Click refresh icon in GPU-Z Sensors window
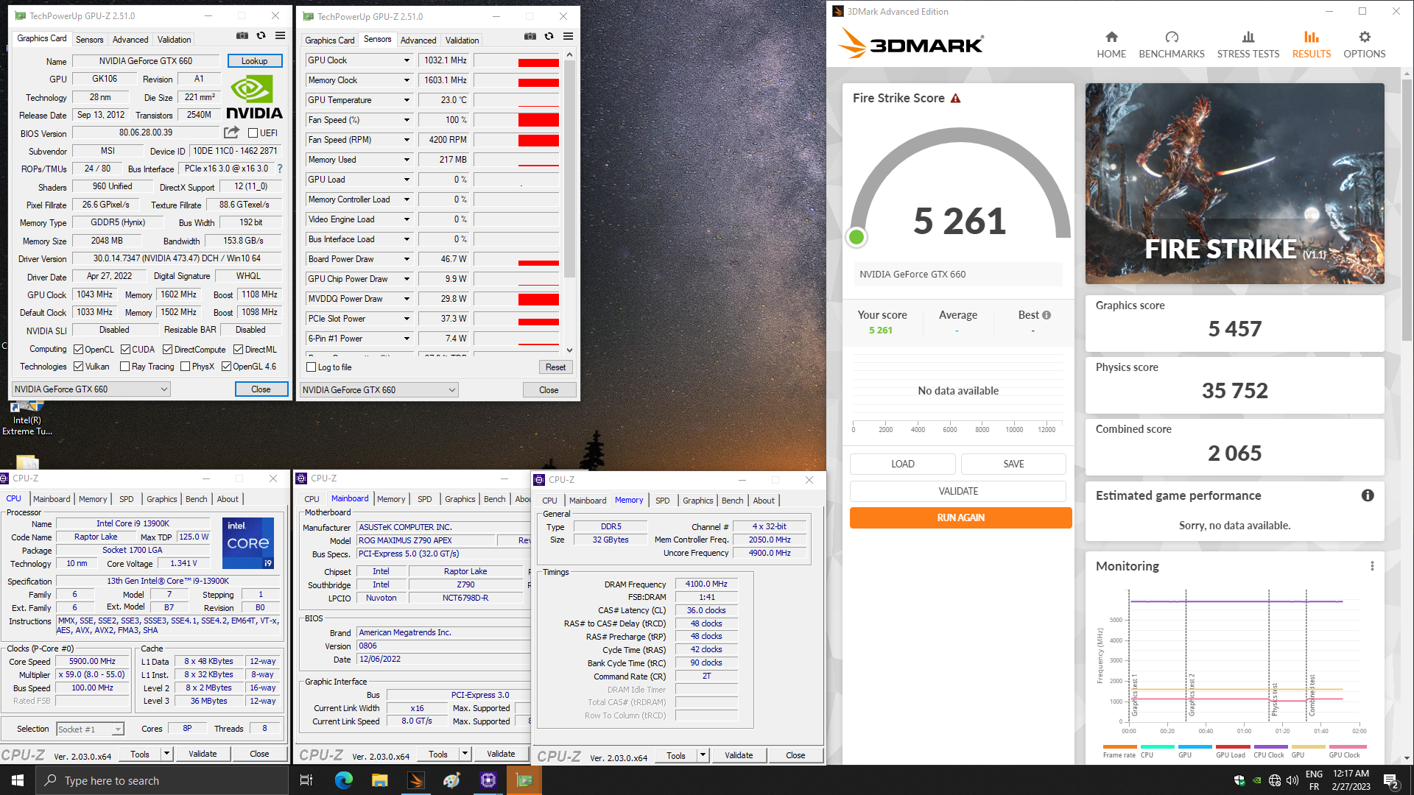Image resolution: width=1414 pixels, height=795 pixels. (x=549, y=36)
